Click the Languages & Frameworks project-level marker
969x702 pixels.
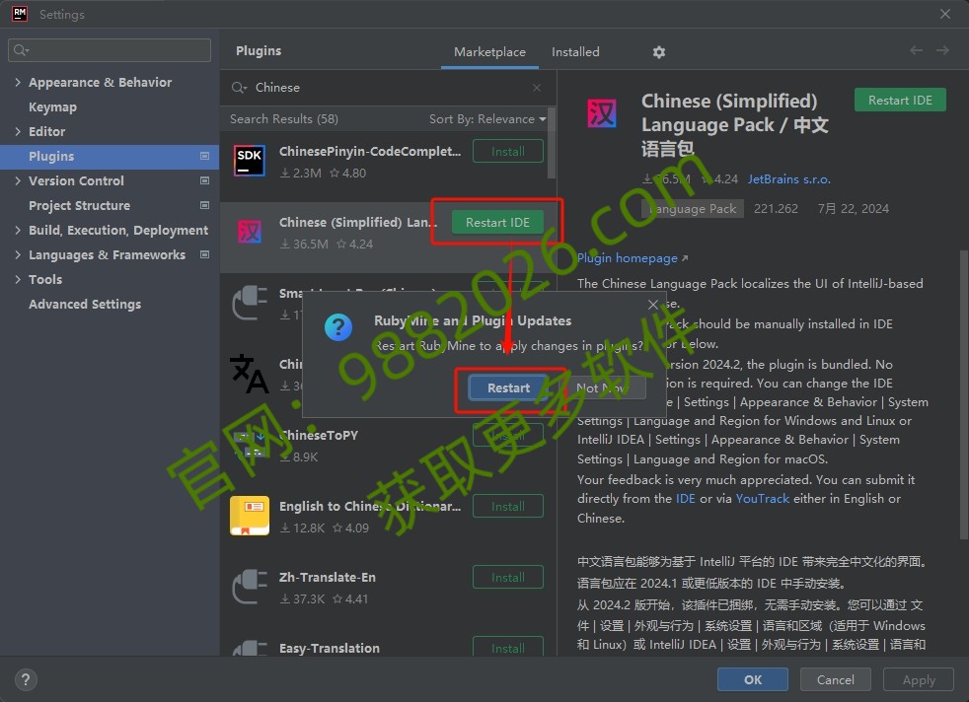click(204, 254)
